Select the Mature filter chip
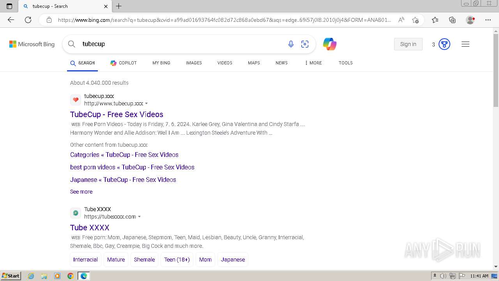 (116, 260)
